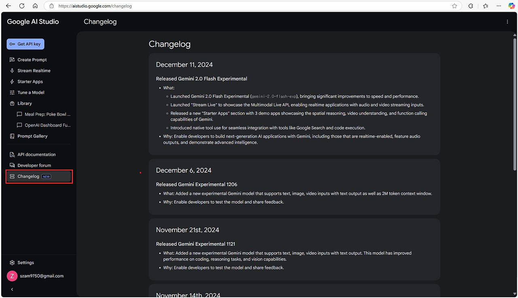Open the browser Extensions puzzle icon
Screen dimensions: 518x298
[471, 6]
